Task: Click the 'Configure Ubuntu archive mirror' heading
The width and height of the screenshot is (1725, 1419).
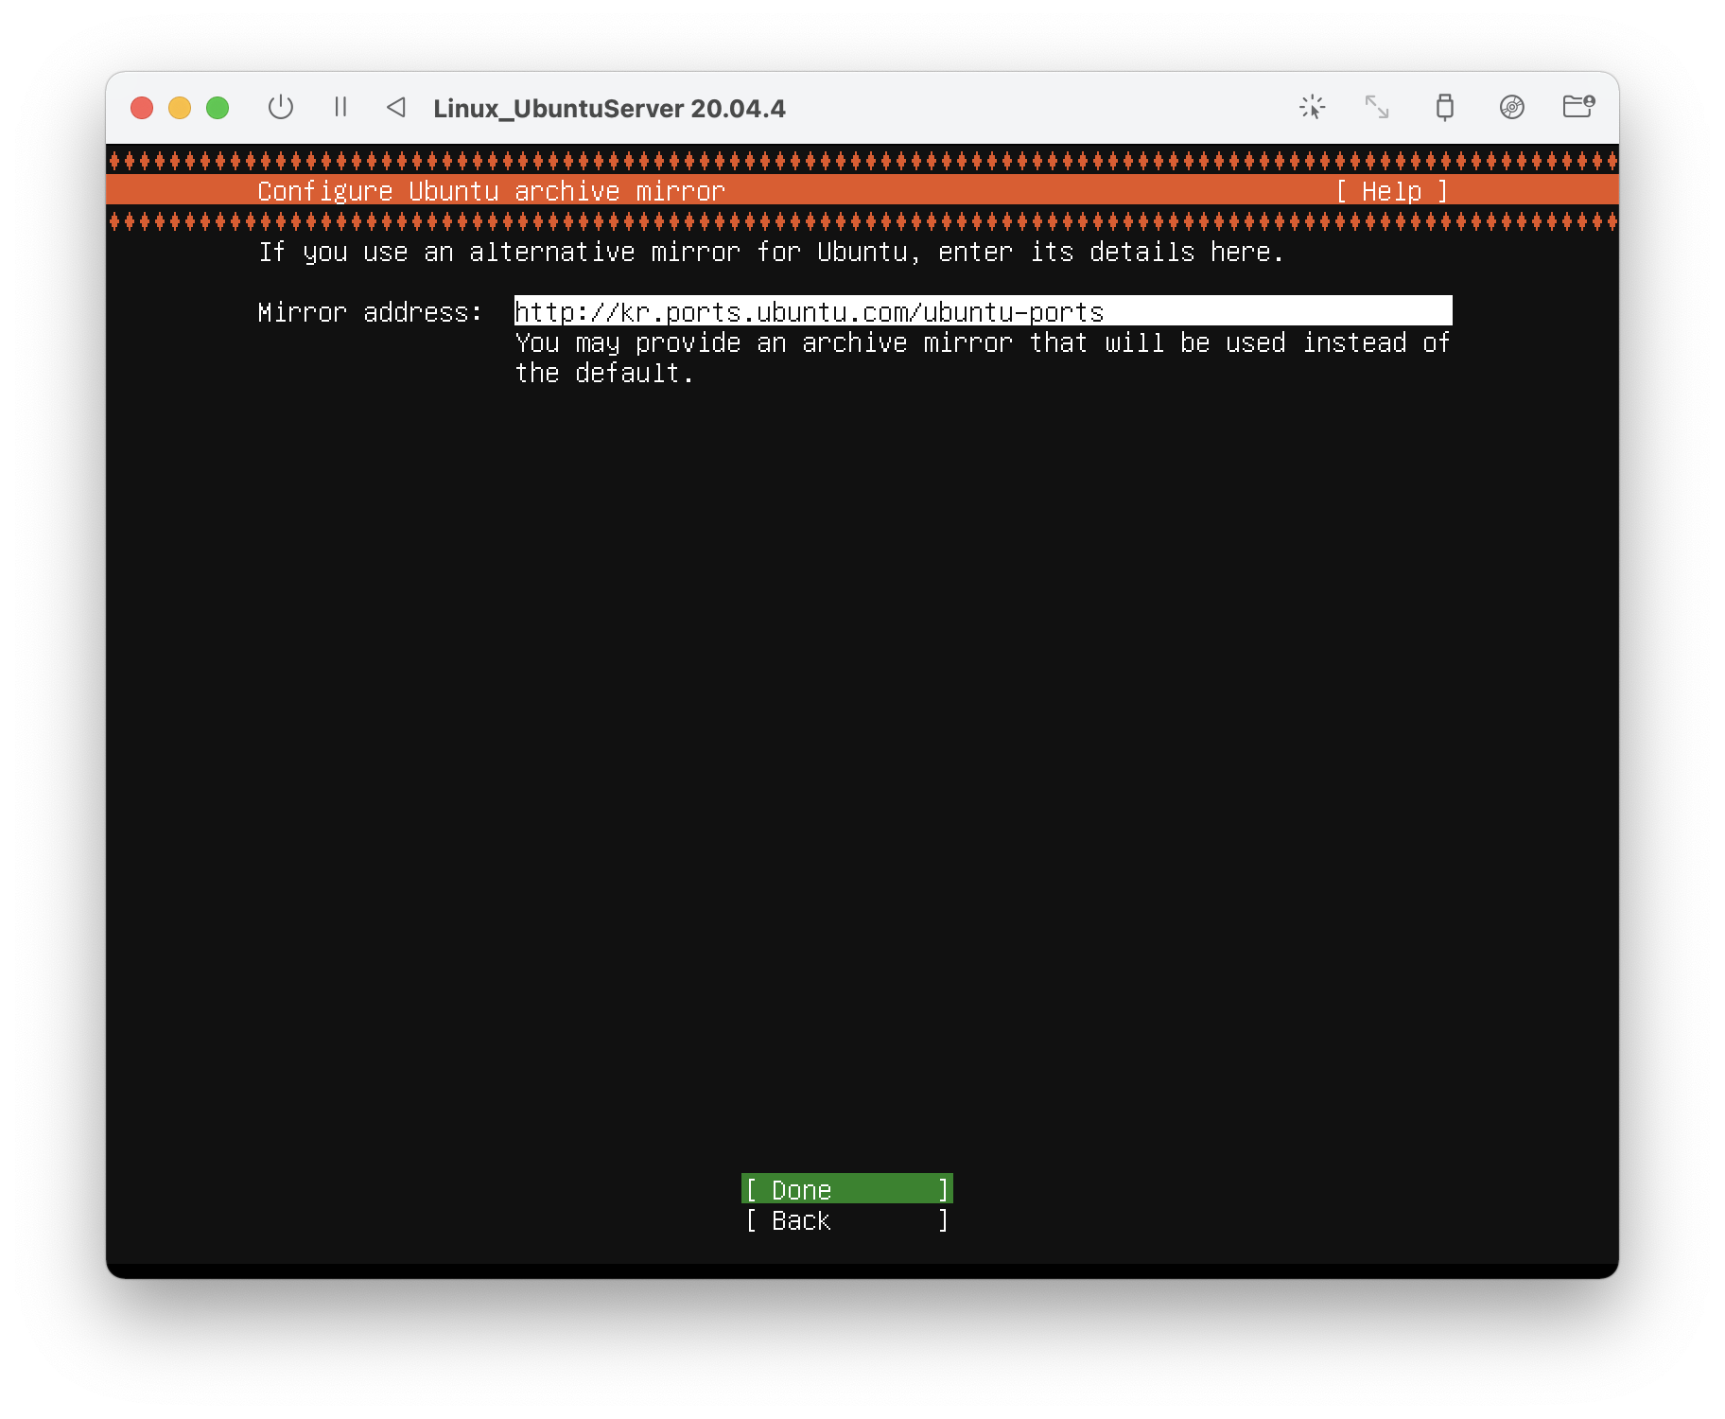Action: pyautogui.click(x=491, y=191)
